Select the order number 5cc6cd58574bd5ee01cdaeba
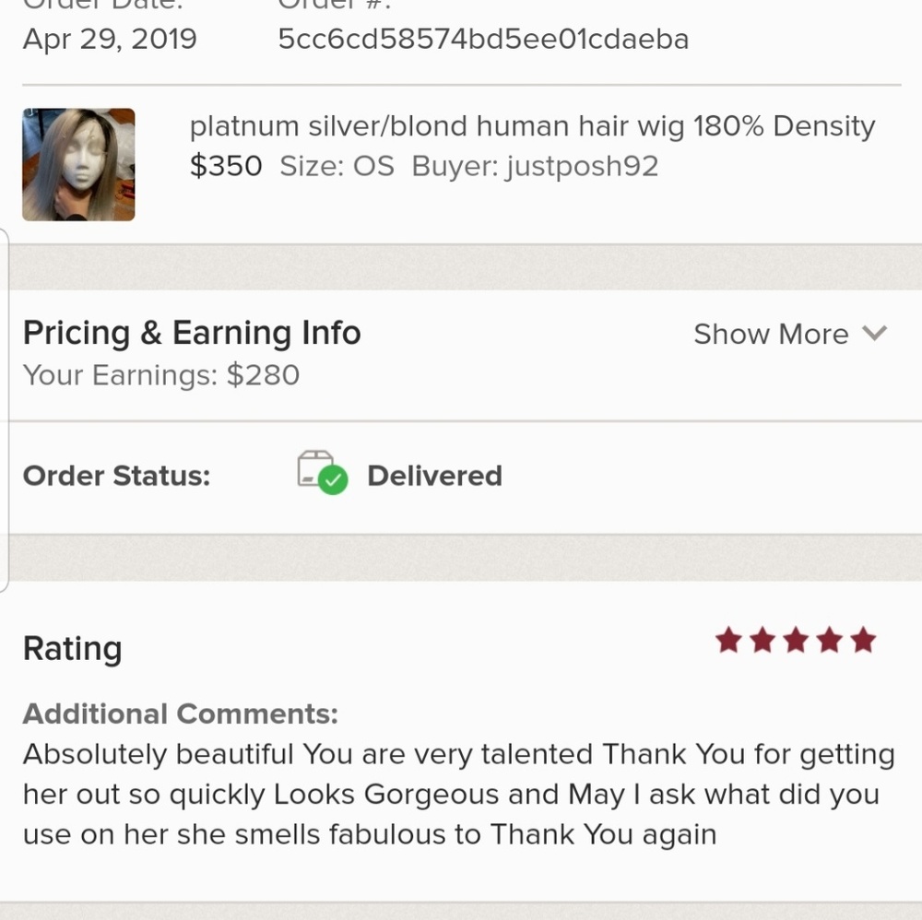 [x=483, y=39]
